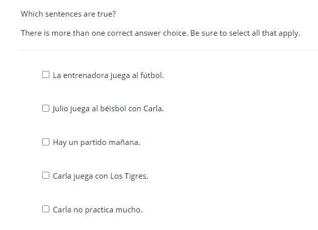Click the word 'fútbol' in the first option
This screenshot has width=318, height=230.
[x=151, y=75]
